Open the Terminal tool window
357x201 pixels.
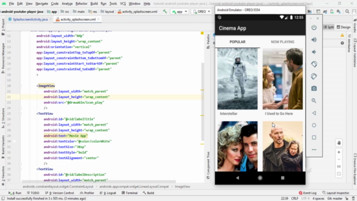(129, 193)
